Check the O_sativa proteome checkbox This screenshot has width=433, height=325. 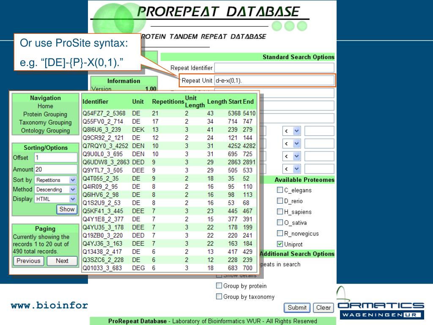(x=280, y=222)
